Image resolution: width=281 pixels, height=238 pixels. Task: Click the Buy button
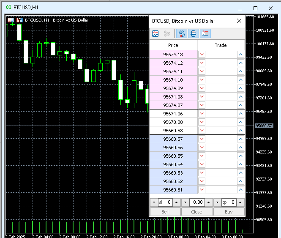tap(229, 212)
